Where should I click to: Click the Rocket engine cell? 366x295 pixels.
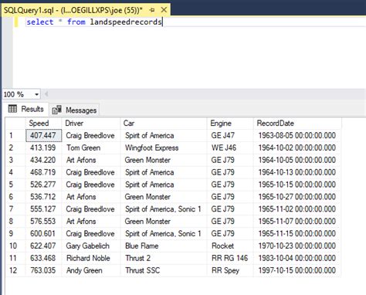[230, 246]
